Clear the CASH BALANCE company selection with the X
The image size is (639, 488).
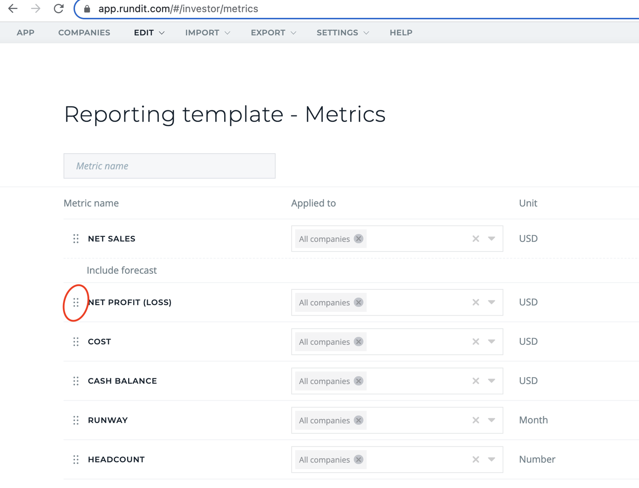[x=476, y=381]
